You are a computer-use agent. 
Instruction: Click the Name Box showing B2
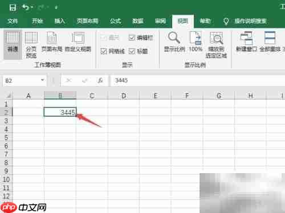(21, 81)
